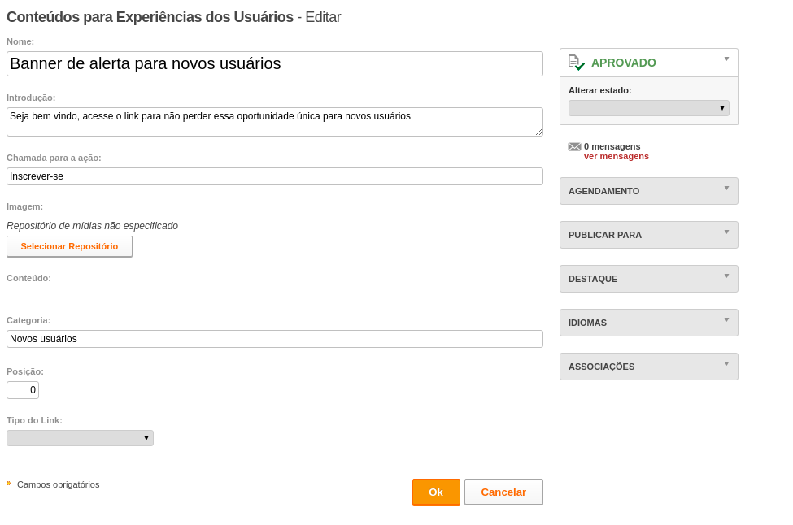The image size is (793, 525).
Task: Open the Alterar estado dropdown
Action: point(649,108)
